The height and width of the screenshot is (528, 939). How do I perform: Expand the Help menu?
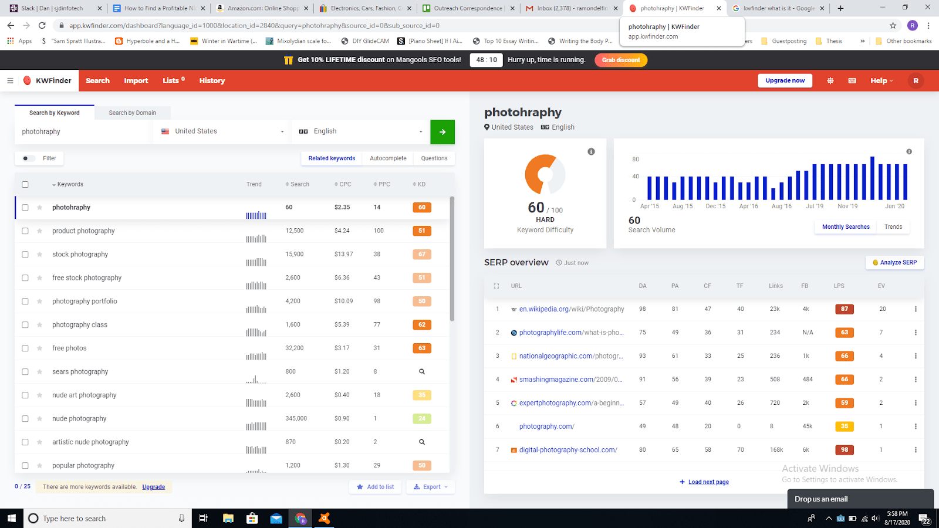[x=881, y=80]
